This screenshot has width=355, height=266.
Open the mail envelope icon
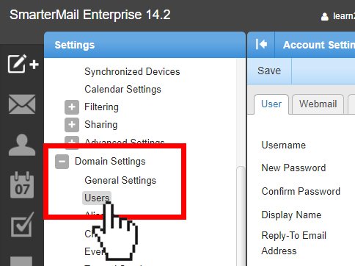click(x=22, y=104)
